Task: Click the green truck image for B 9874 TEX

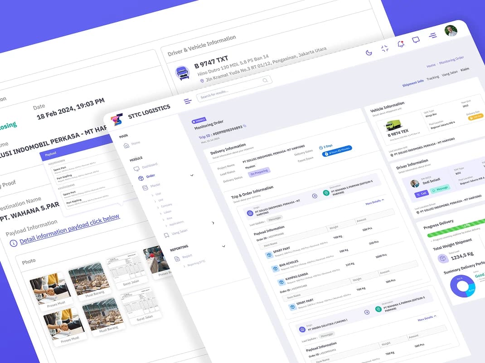Action: point(393,125)
